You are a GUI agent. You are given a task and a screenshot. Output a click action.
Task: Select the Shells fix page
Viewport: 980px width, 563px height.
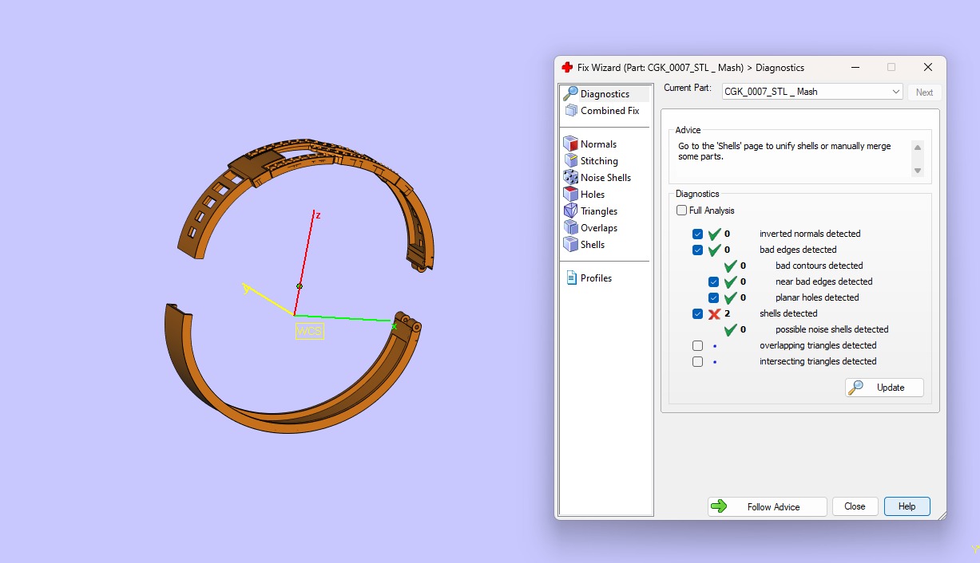[584, 245]
